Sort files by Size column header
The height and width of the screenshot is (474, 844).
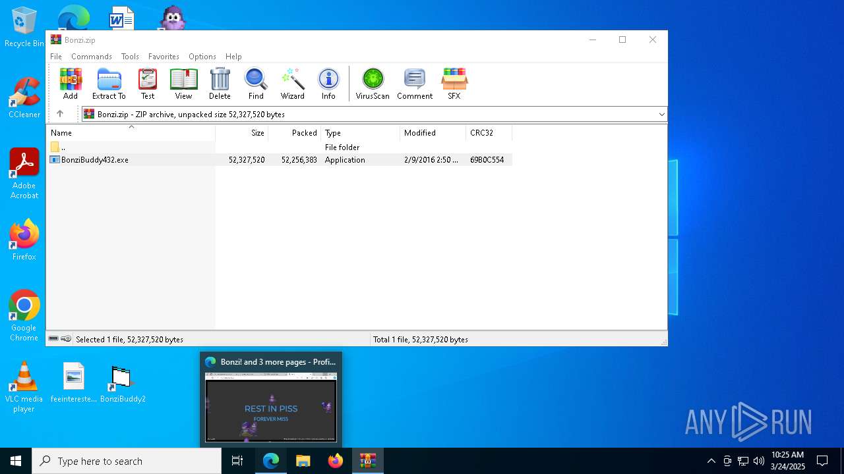pos(242,133)
